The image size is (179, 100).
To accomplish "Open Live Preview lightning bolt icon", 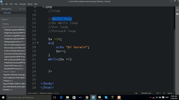I will pos(177,10).
